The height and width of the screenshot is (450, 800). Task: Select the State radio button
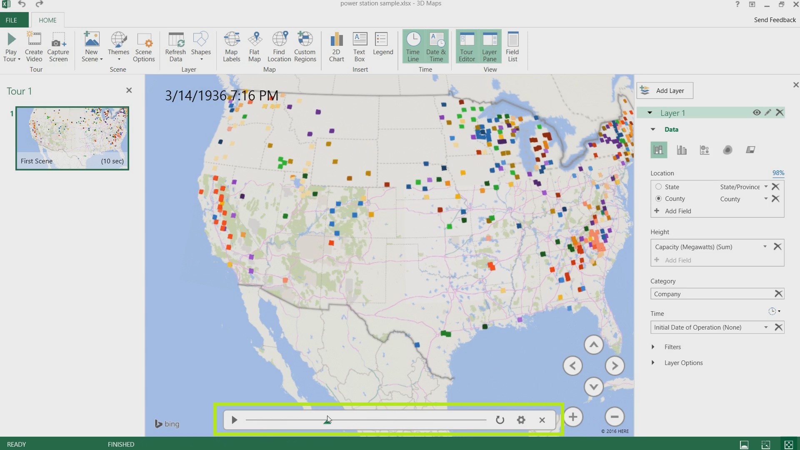coord(658,187)
